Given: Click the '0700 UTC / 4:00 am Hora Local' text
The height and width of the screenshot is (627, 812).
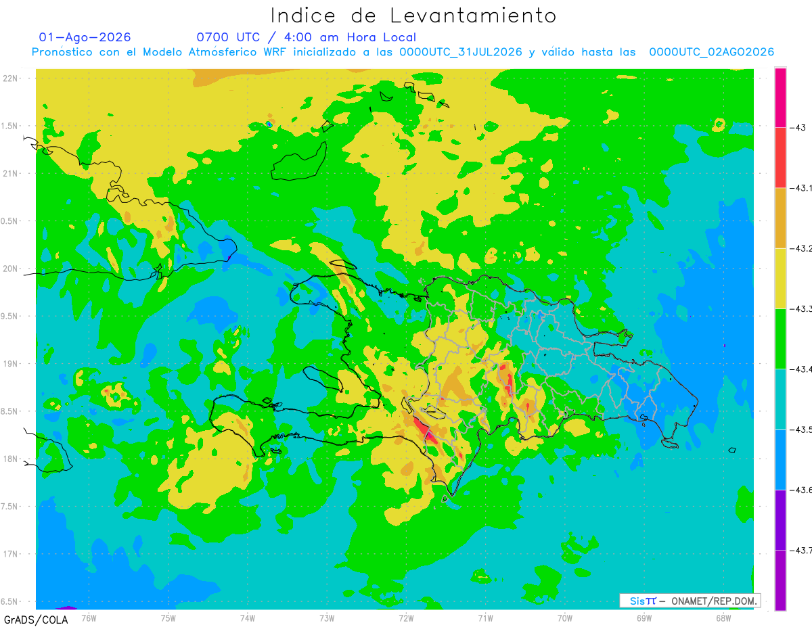Looking at the screenshot, I should [307, 37].
